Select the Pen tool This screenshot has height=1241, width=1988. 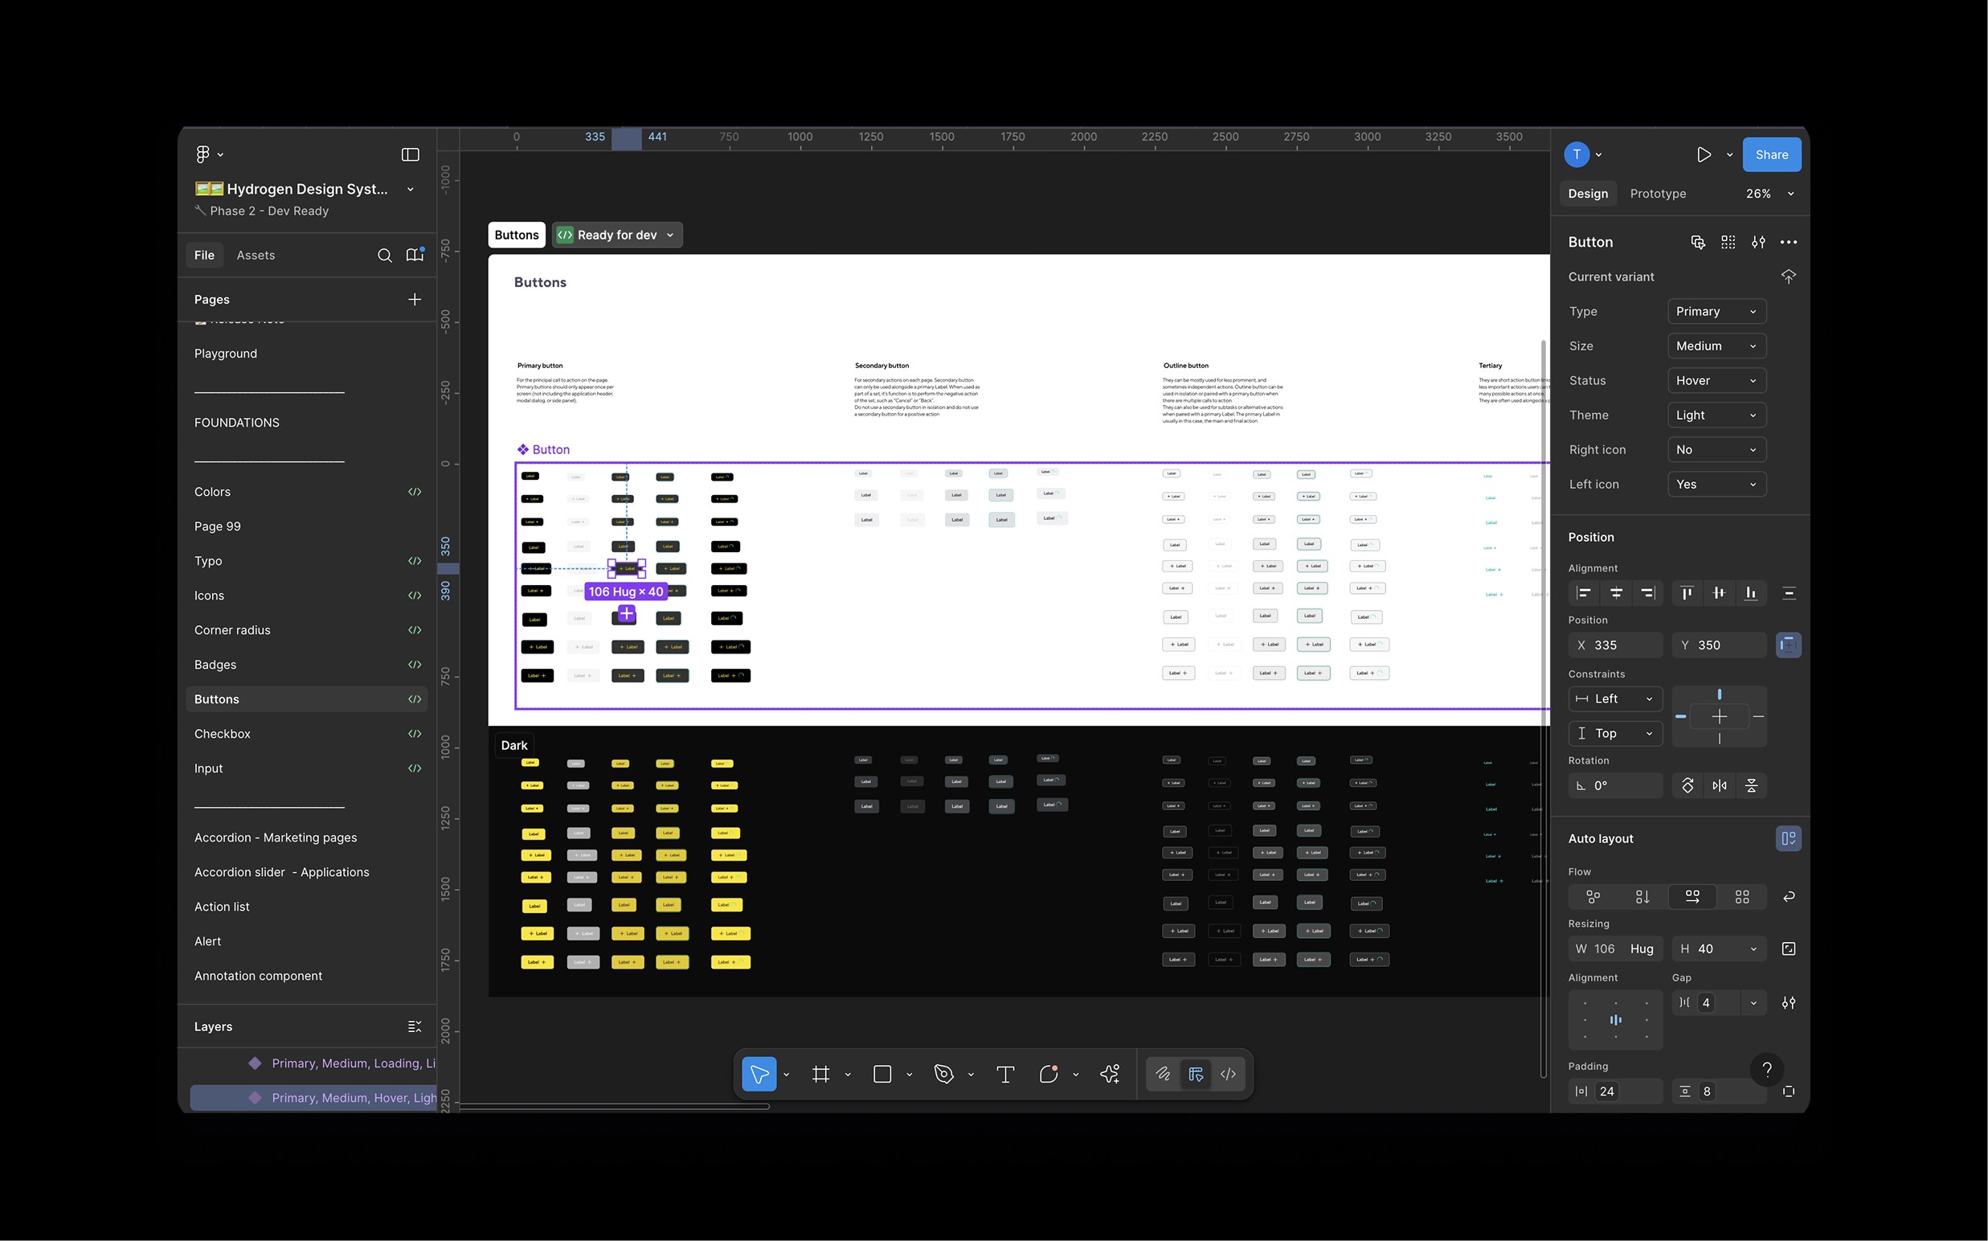(944, 1075)
